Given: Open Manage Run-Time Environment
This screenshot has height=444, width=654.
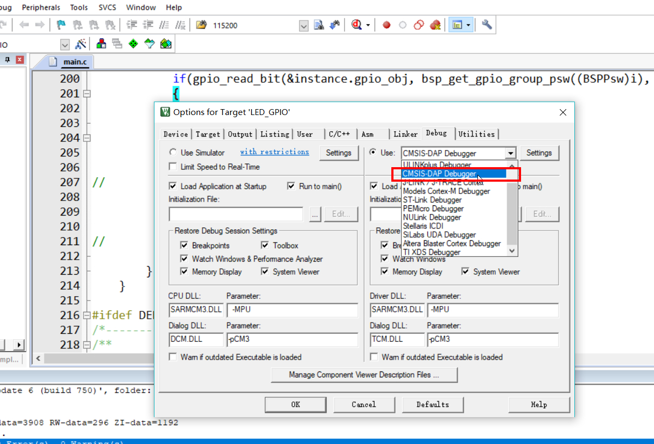Looking at the screenshot, I should [133, 44].
